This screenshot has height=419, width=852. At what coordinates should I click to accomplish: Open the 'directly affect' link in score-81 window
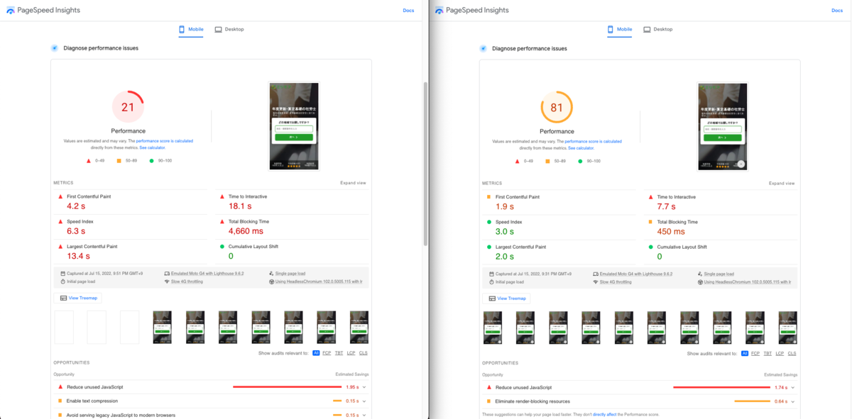(606, 414)
